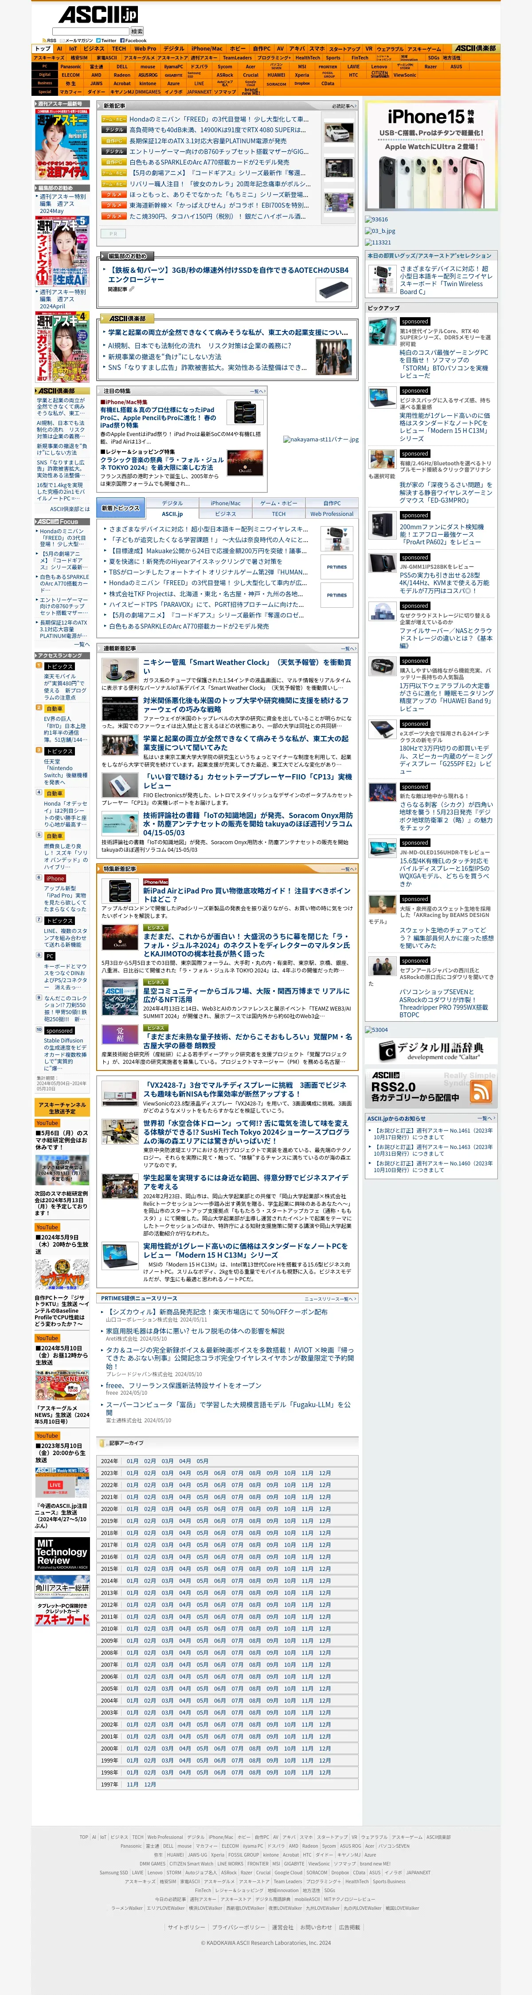Switch topics to the ビジネス tab
This screenshot has height=1995, width=532.
coord(225,513)
